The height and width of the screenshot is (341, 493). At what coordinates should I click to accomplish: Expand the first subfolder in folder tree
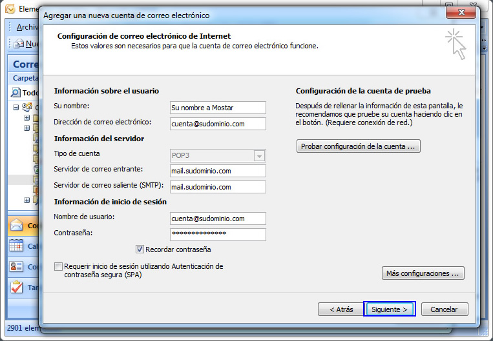click(26, 118)
